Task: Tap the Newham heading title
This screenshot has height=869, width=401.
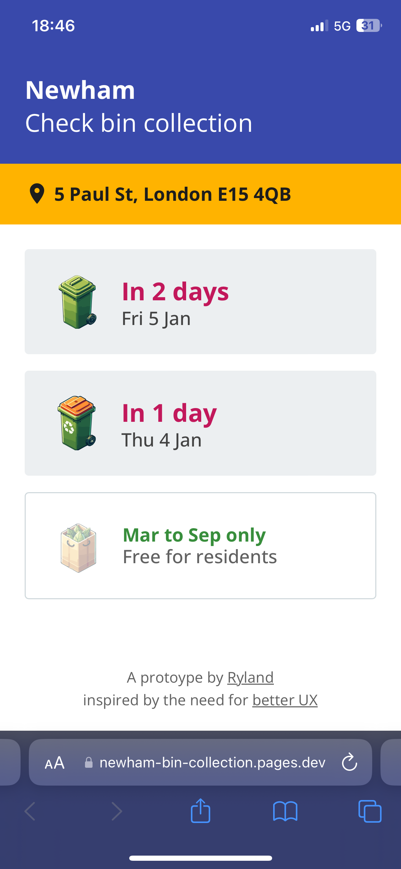Action: coord(81,90)
